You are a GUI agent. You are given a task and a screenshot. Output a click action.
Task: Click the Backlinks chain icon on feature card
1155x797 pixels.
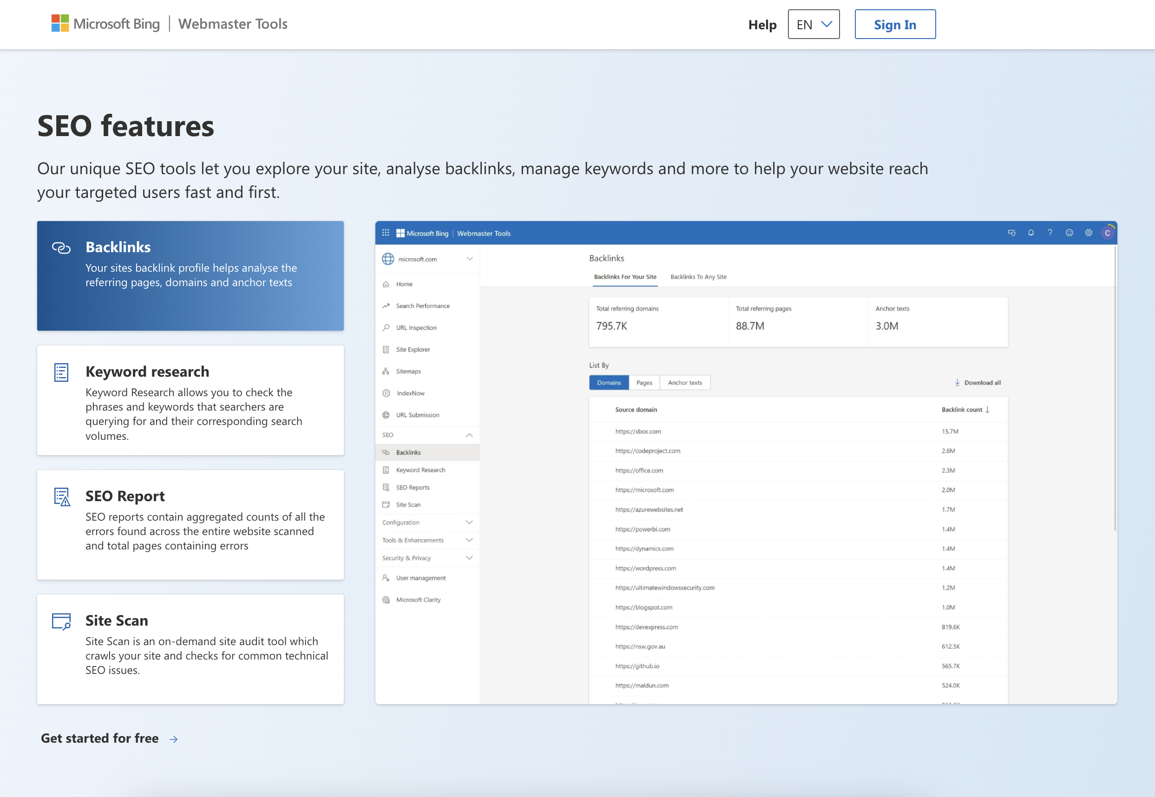[x=61, y=248]
